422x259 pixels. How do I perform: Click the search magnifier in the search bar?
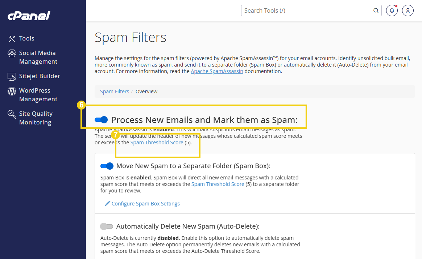(x=376, y=10)
